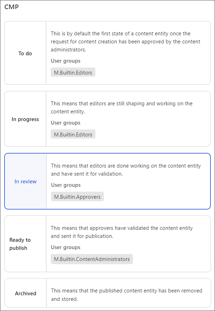Select the In progress state label
This screenshot has width=215, height=311.
[x=25, y=119]
